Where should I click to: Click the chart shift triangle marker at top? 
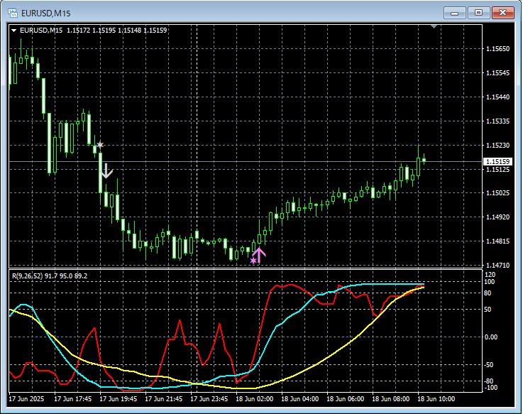(x=434, y=26)
